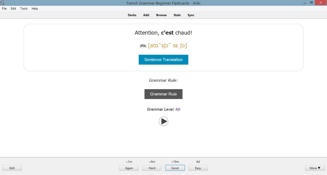Play the card audio
This screenshot has width=327, height=175.
tap(163, 121)
